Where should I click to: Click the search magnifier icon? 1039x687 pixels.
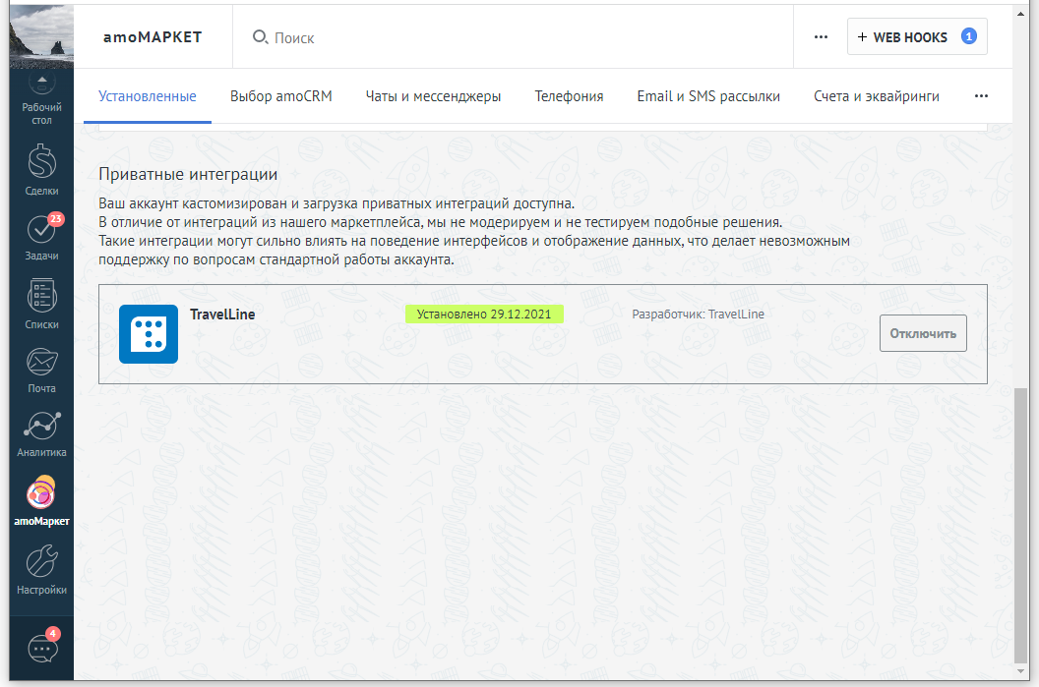click(260, 37)
